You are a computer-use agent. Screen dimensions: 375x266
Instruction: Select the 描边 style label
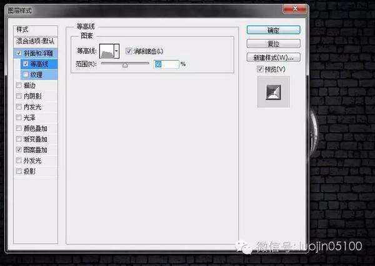coord(29,86)
